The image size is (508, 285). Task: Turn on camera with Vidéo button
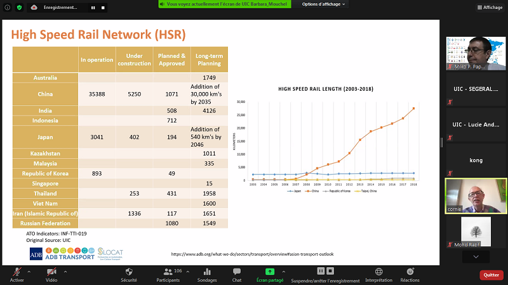point(51,272)
